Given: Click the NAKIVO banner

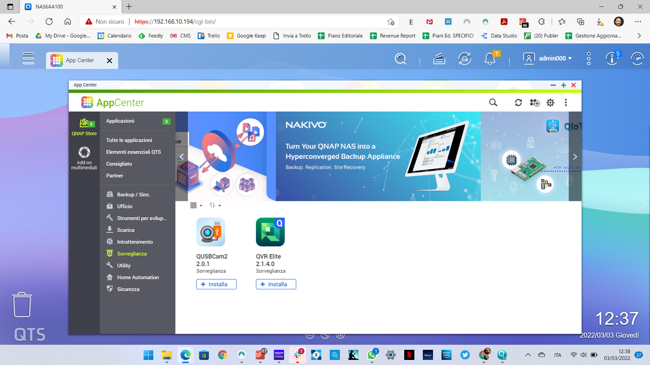Looking at the screenshot, I should (x=378, y=157).
